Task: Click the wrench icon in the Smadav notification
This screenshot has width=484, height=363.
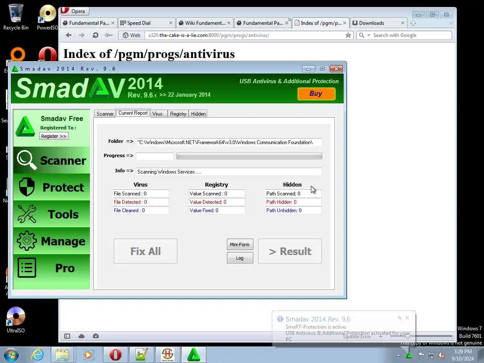Action: (x=399, y=317)
